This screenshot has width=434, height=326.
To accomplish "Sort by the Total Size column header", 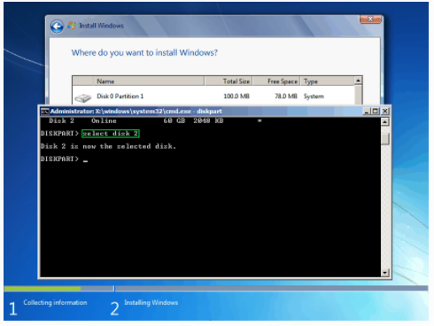I will coord(229,81).
